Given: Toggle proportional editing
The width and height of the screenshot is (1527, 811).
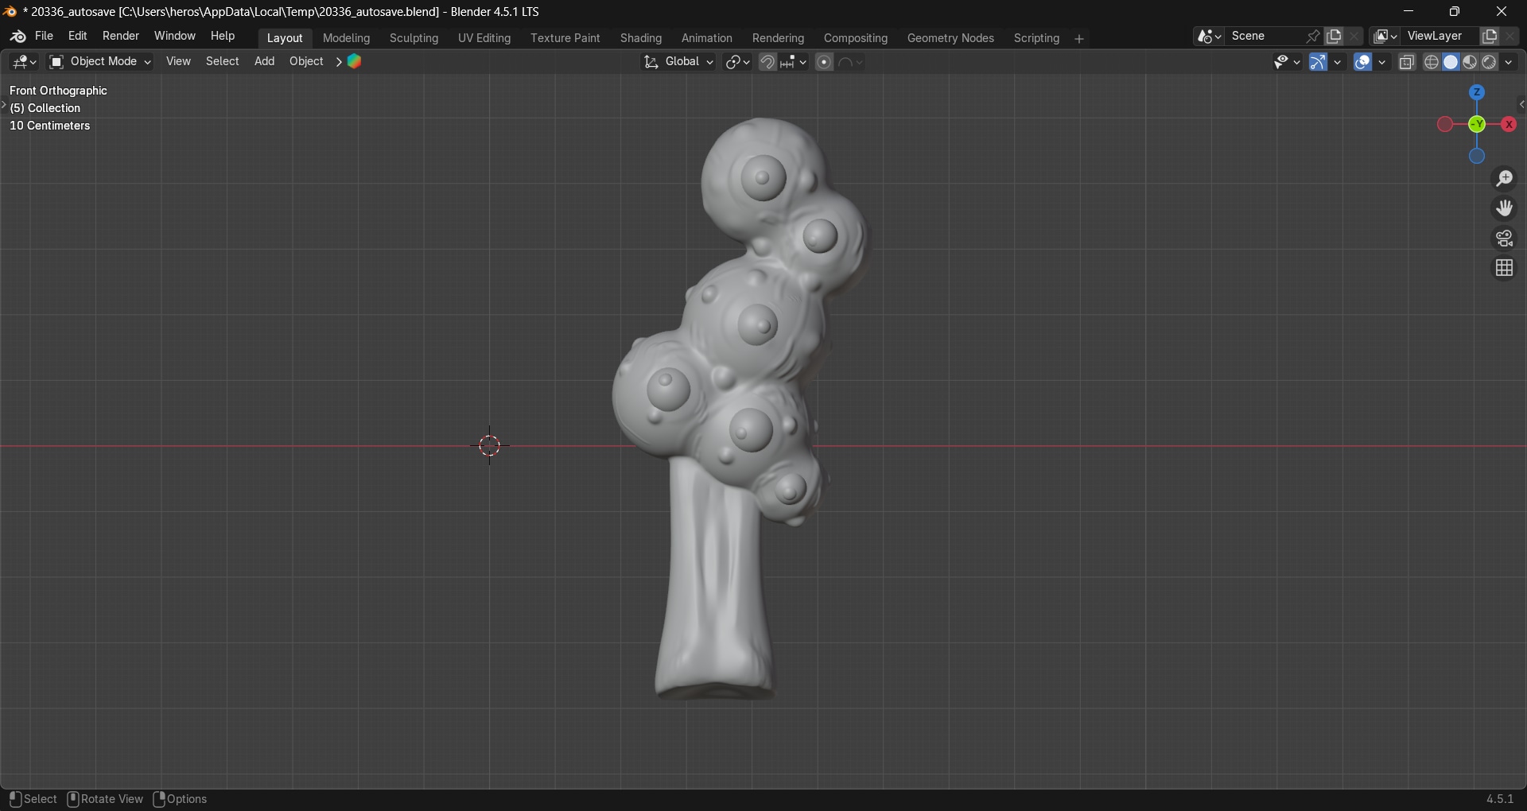Looking at the screenshot, I should pos(825,62).
